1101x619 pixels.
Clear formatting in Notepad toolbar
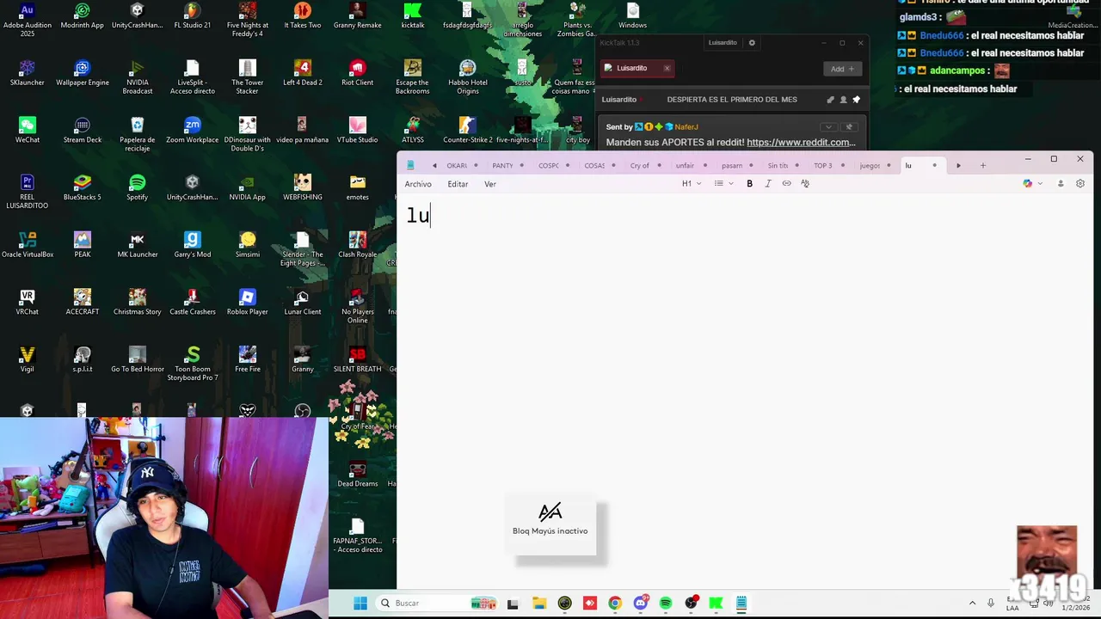pyautogui.click(x=805, y=183)
